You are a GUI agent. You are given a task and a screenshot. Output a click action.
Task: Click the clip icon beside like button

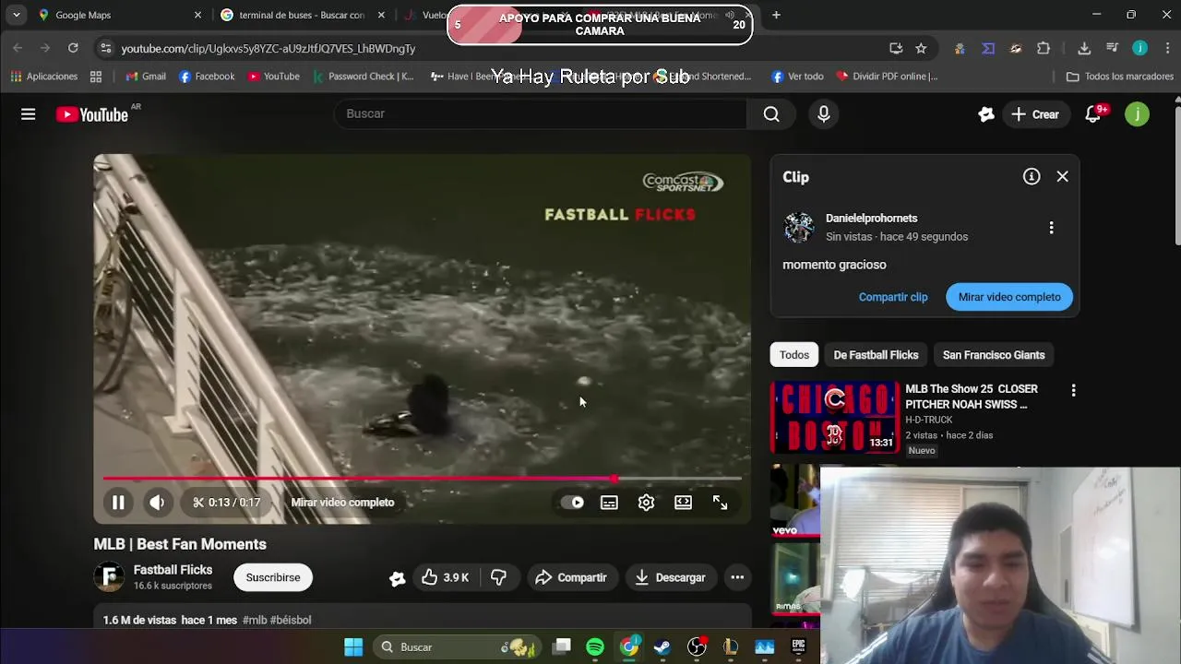click(x=397, y=578)
